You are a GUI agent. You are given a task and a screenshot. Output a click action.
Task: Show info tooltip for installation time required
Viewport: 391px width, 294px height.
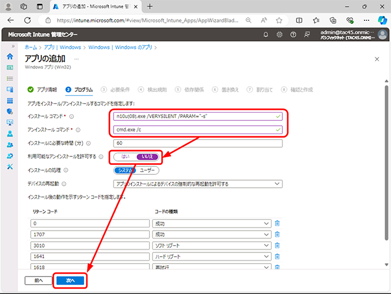(x=88, y=143)
